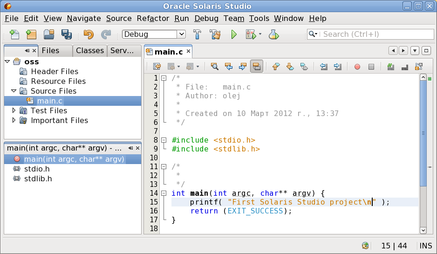Switch to the Classes tab

(90, 50)
